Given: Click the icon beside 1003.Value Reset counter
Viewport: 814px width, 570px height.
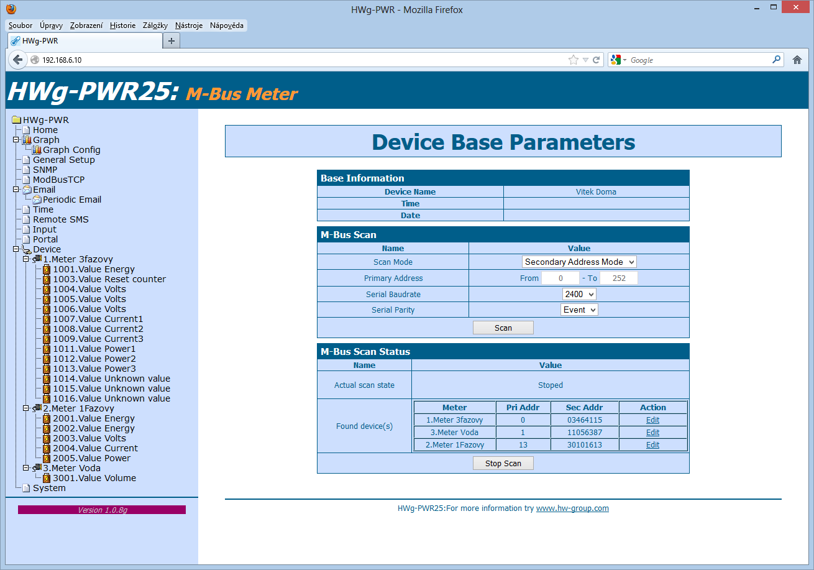Looking at the screenshot, I should tap(47, 279).
